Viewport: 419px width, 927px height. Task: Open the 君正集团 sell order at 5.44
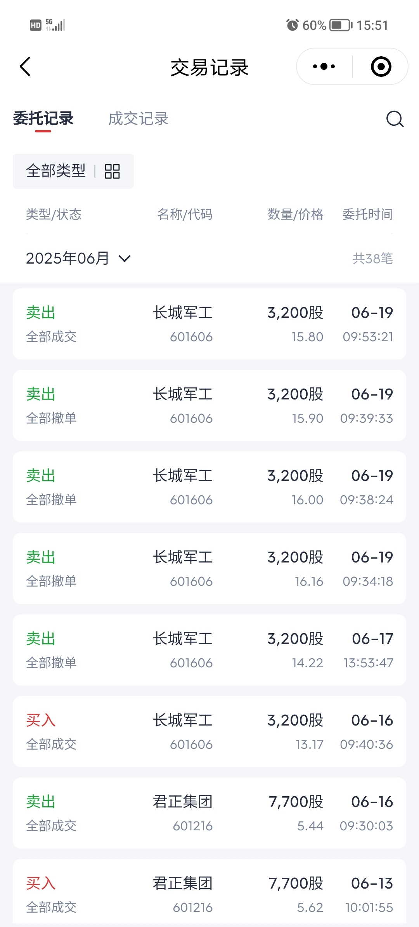[209, 813]
